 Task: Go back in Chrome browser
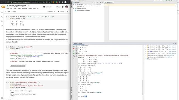click(x=2, y=2)
